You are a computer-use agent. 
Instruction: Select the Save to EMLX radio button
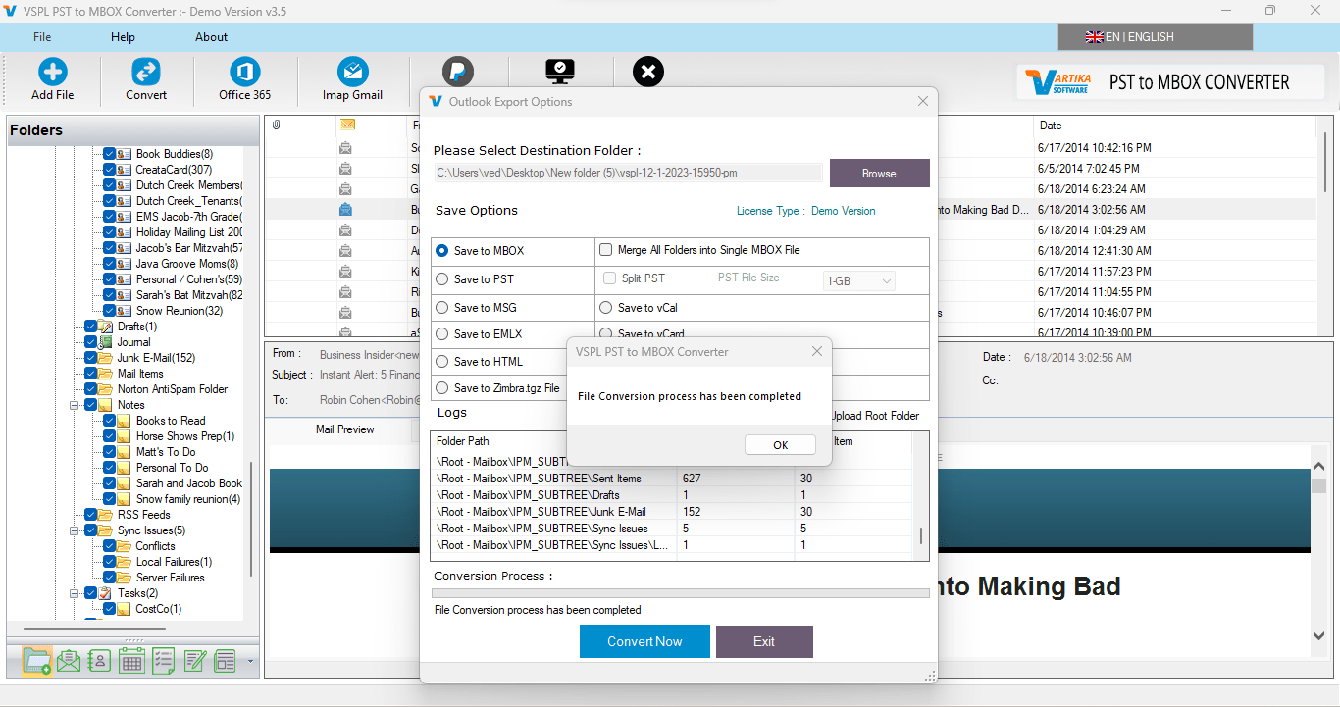click(x=442, y=334)
